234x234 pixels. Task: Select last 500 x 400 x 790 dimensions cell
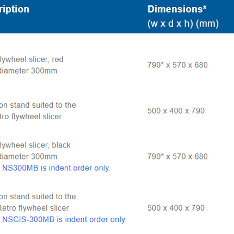(176, 208)
